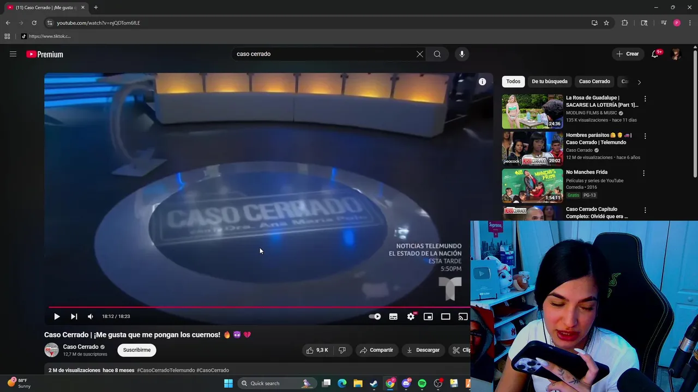Image resolution: width=698 pixels, height=392 pixels.
Task: Open La Rosa de Guadalupe video thumbnail
Action: (532, 112)
